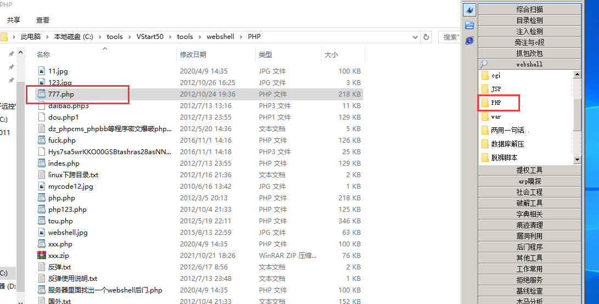Click the xxx.zip WinRAR archive icon
The width and height of the screenshot is (599, 304).
pyautogui.click(x=42, y=256)
